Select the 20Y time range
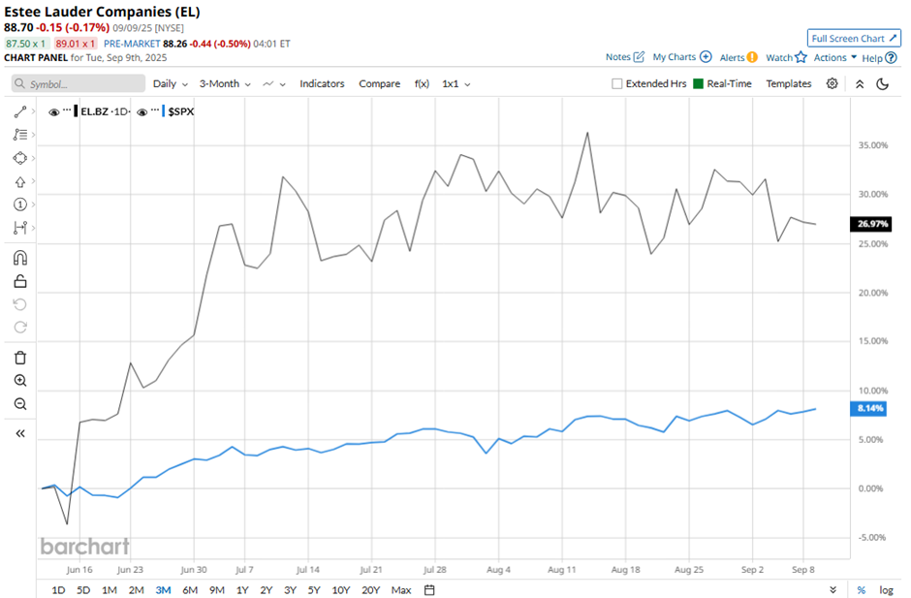 [x=370, y=590]
